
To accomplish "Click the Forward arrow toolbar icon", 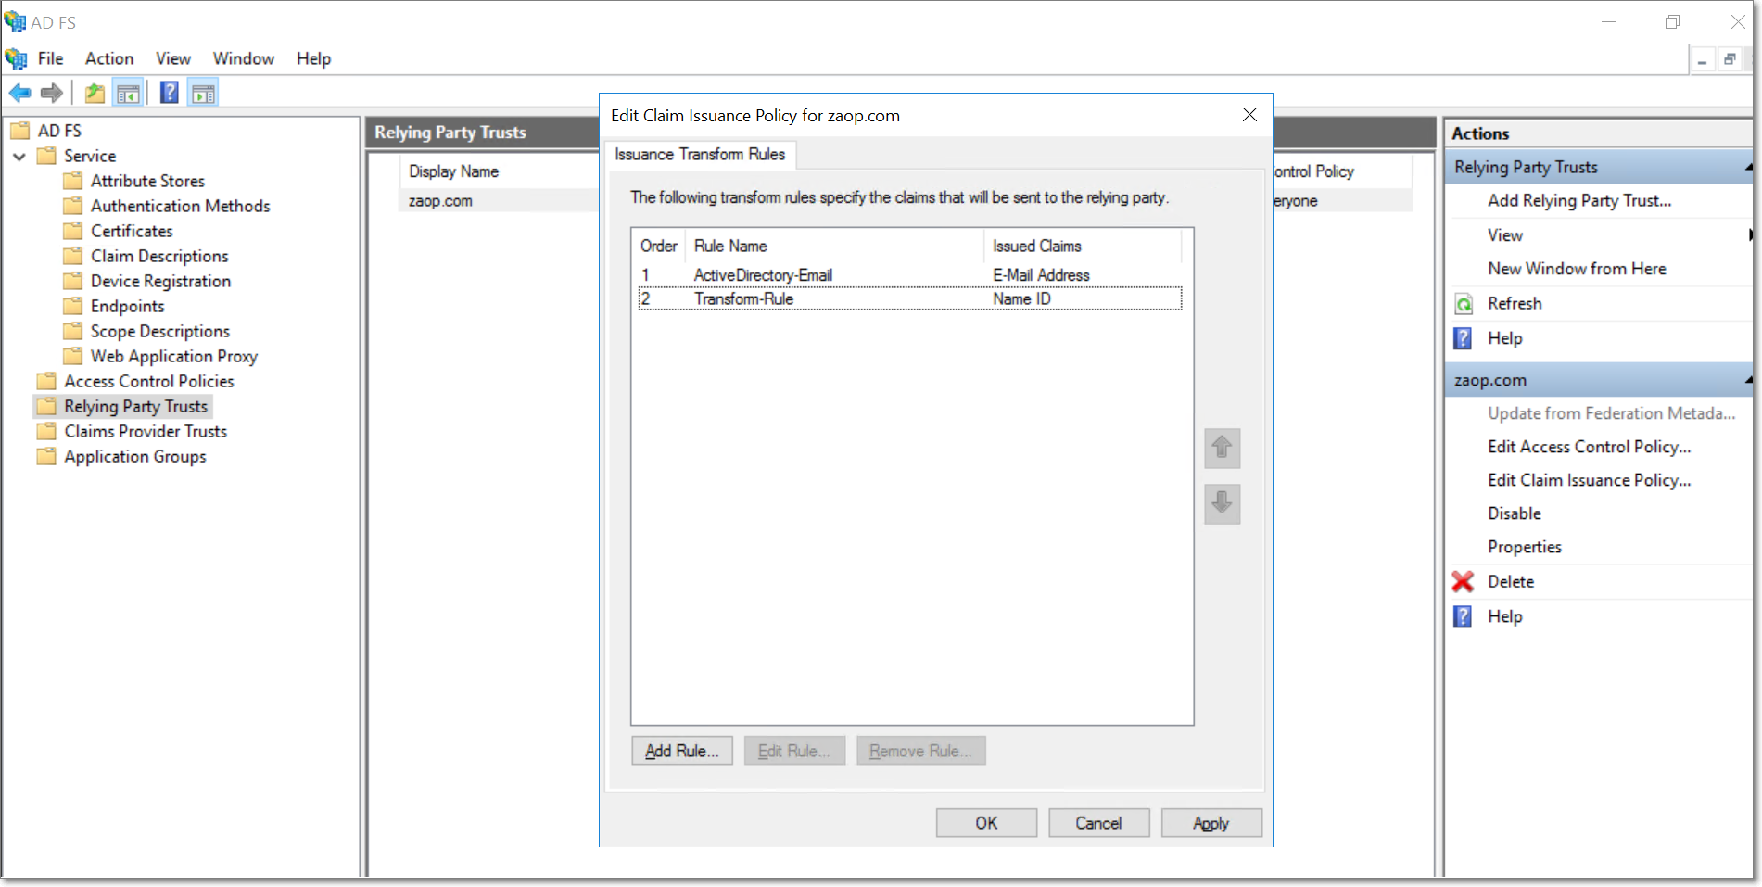I will [52, 93].
